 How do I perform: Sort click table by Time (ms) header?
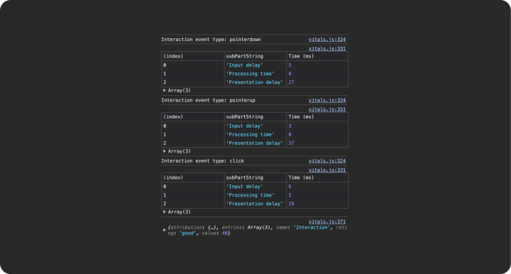[x=317, y=177]
